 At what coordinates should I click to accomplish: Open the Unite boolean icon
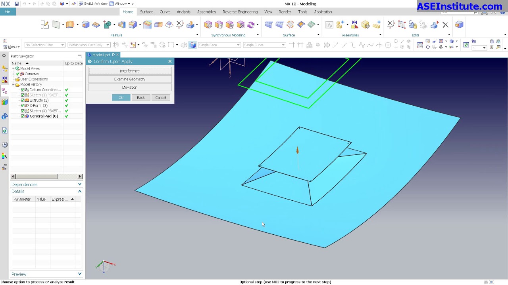click(107, 25)
